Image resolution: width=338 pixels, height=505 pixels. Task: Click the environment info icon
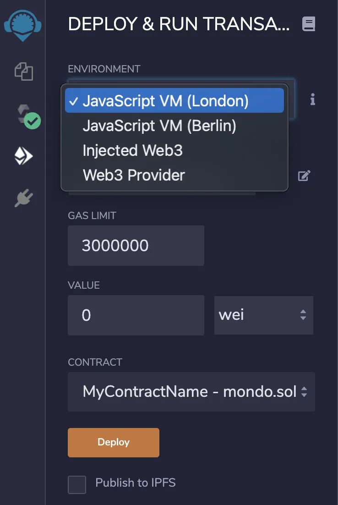click(x=312, y=99)
